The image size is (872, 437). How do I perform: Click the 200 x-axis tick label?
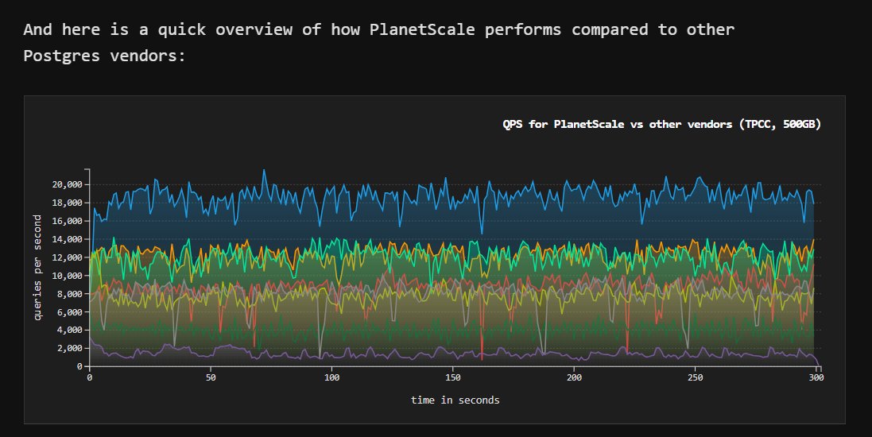574,377
